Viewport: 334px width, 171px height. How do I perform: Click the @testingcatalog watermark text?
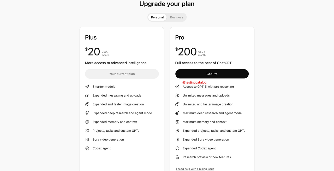click(194, 83)
